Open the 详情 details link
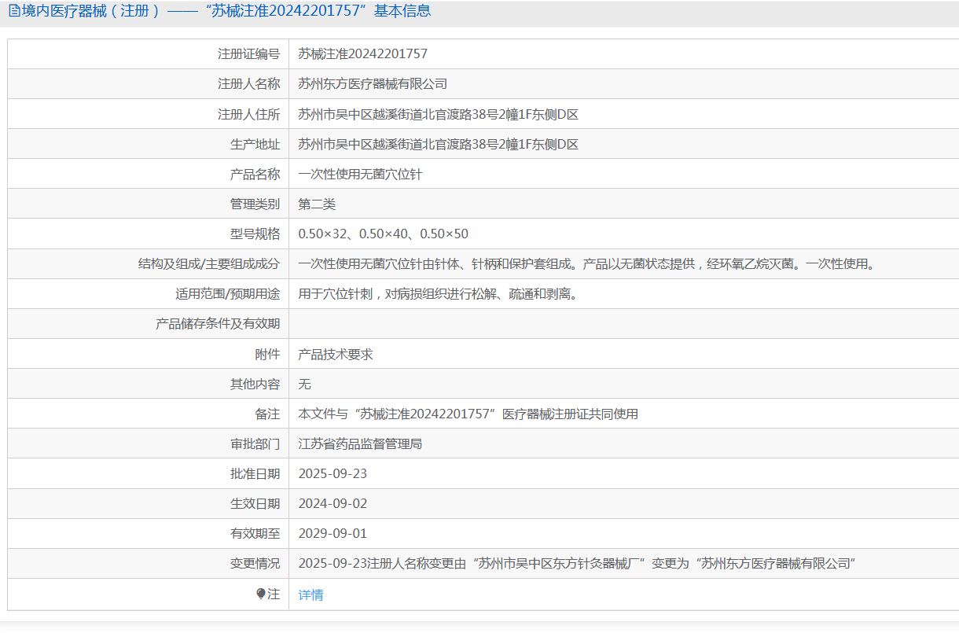 (x=310, y=595)
